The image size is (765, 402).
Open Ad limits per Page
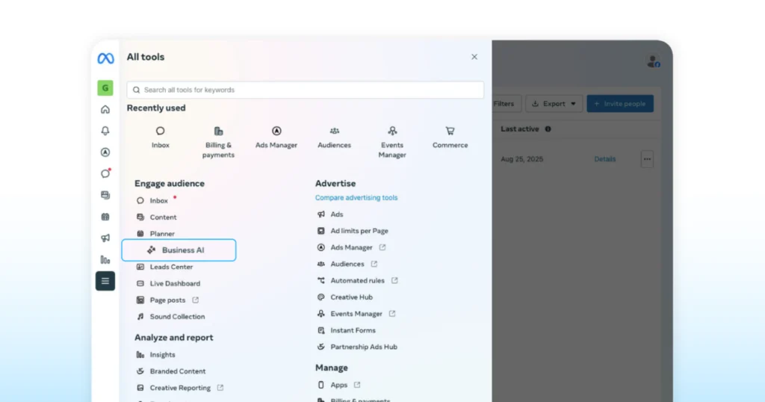click(359, 231)
